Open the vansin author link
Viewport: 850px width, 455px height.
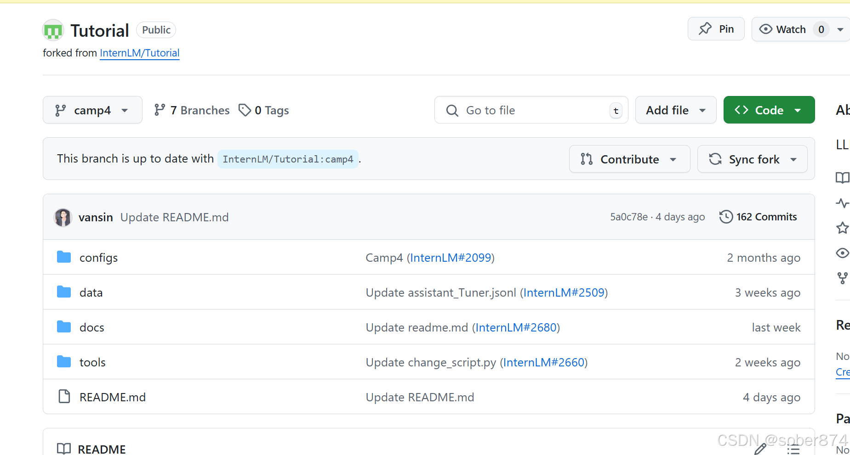click(x=96, y=217)
